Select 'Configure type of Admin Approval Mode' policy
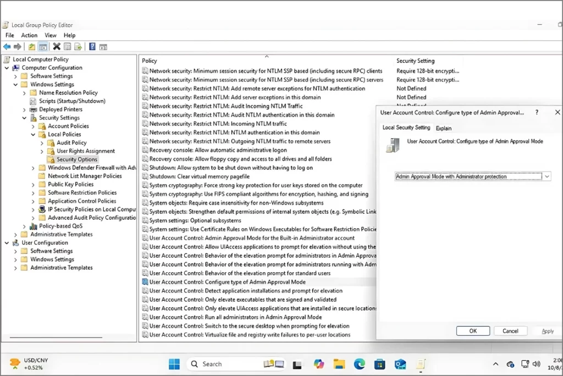 (x=227, y=282)
